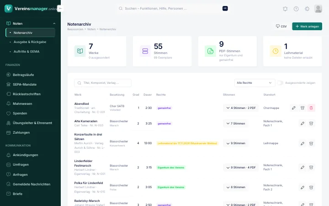
Task: Click Noten breadcrumb link
Action: [x=91, y=29]
